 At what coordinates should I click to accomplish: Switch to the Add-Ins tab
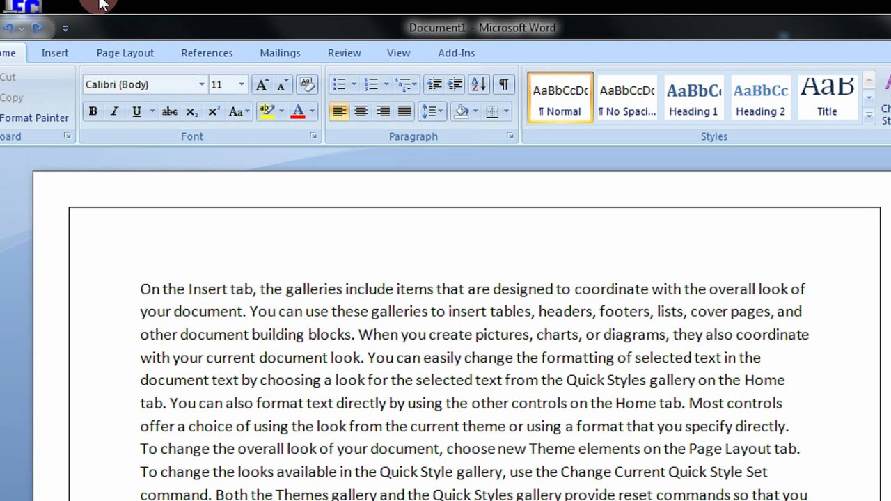(x=457, y=53)
